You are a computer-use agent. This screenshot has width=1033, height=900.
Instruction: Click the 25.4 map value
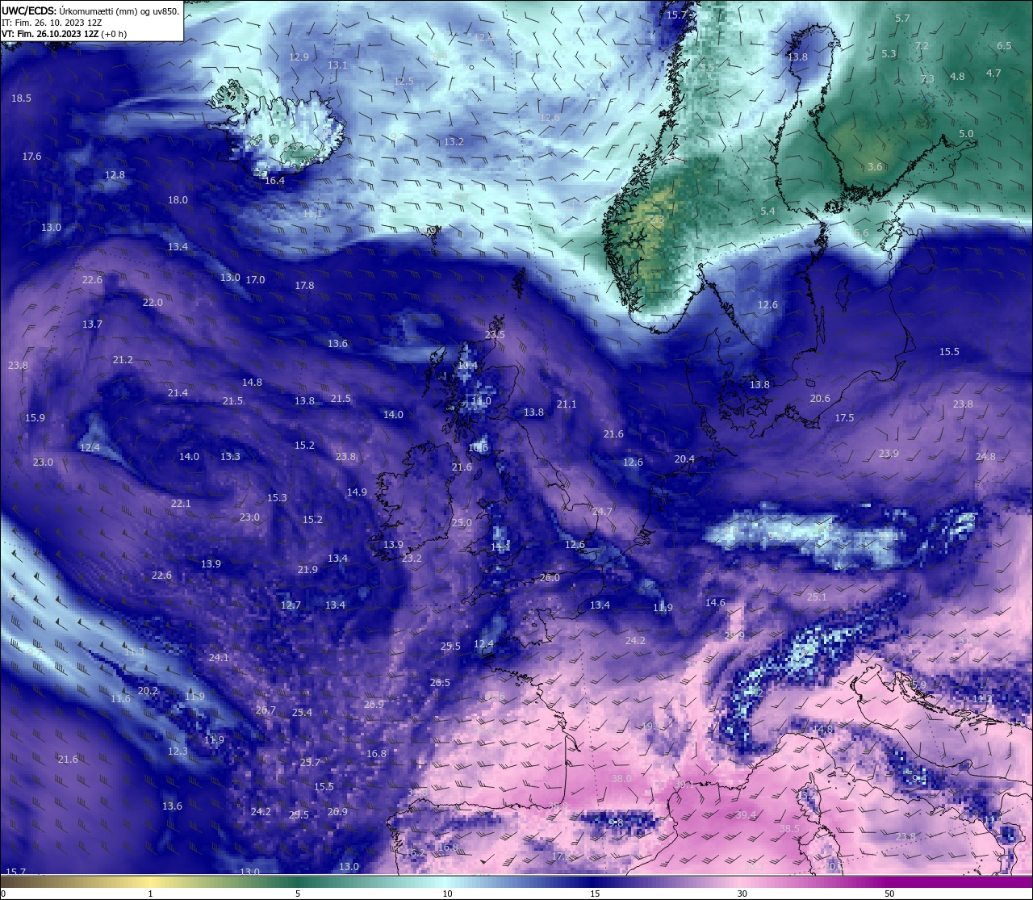coord(302,713)
